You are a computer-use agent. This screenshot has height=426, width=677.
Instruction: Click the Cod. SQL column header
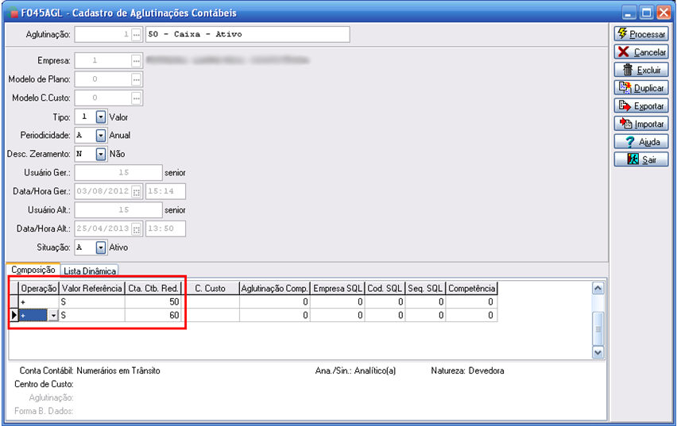(385, 289)
